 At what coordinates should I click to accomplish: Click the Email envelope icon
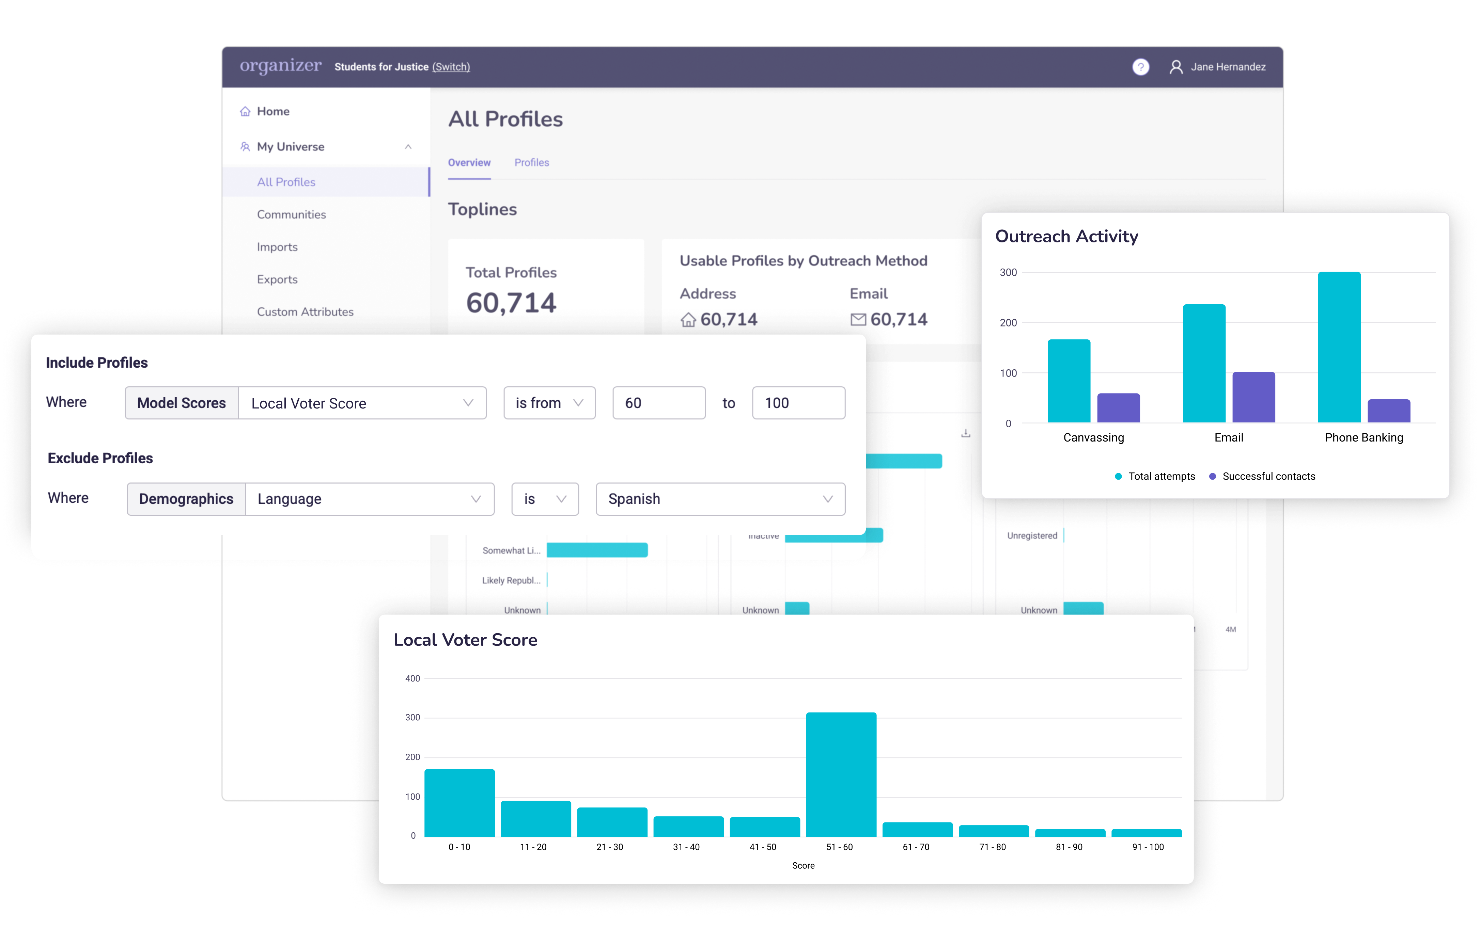pos(858,320)
